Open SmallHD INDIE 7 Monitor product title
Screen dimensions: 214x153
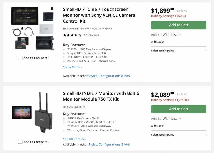[101, 96]
